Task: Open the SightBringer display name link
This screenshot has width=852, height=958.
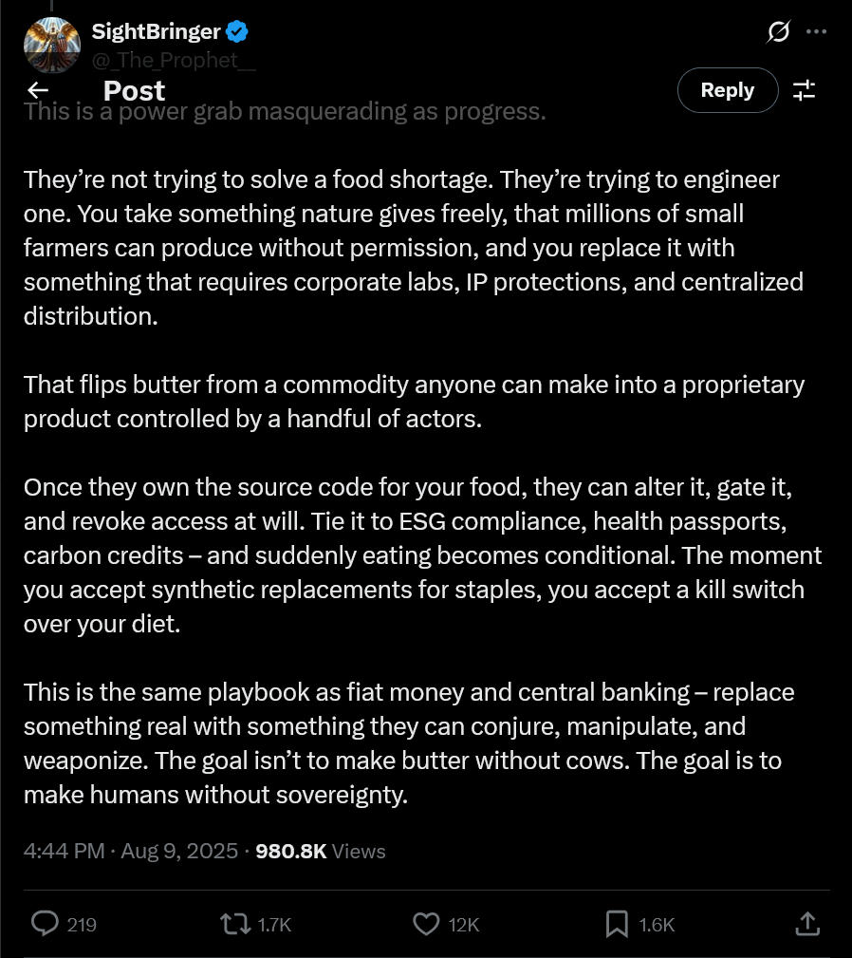Action: tap(156, 31)
